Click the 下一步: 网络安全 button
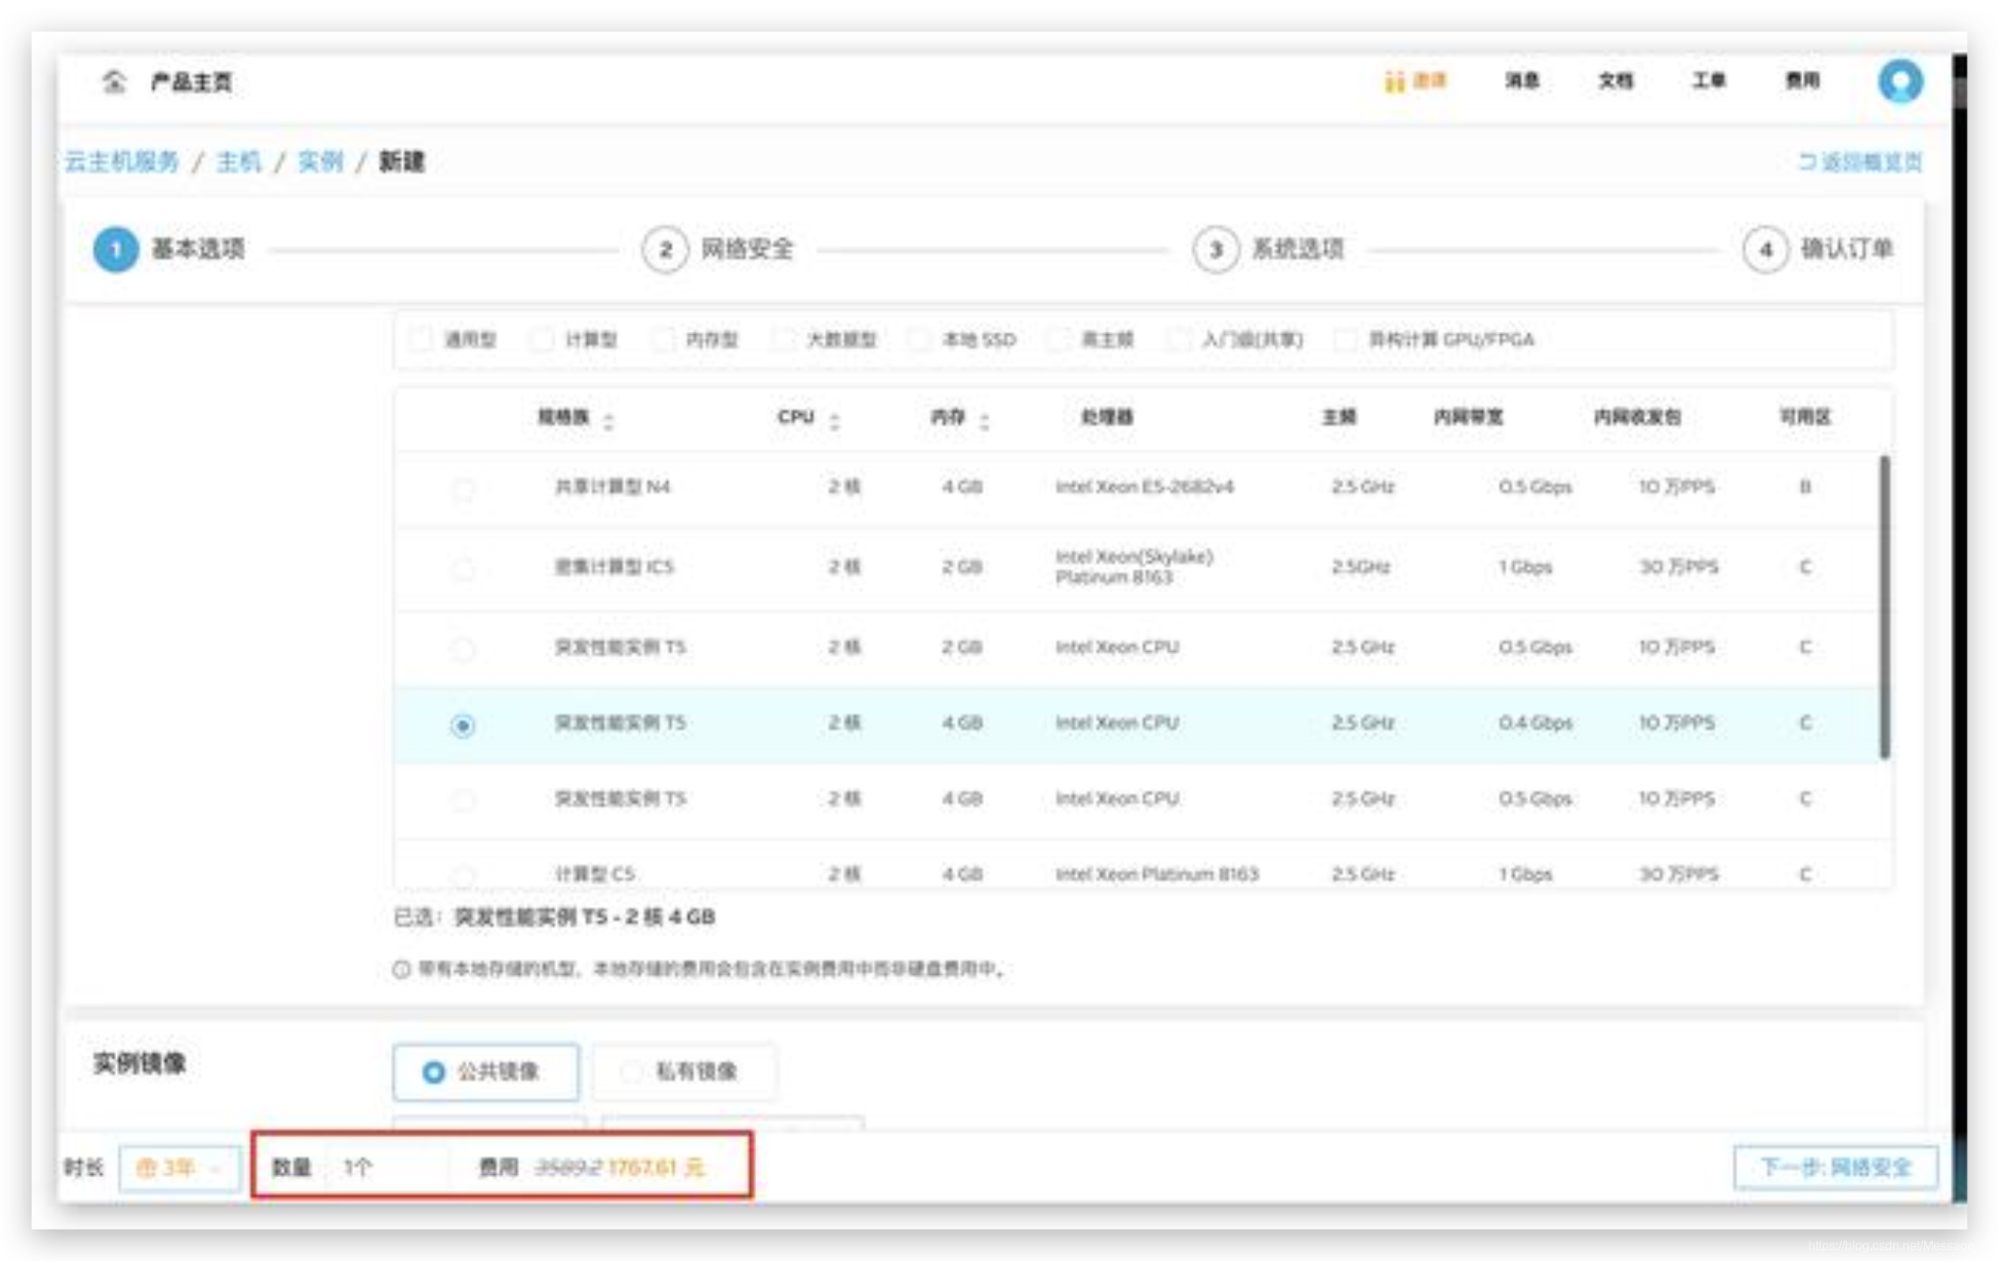 (x=1835, y=1168)
